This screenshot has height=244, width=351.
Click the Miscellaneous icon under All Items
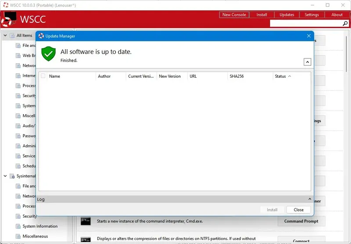[18, 116]
